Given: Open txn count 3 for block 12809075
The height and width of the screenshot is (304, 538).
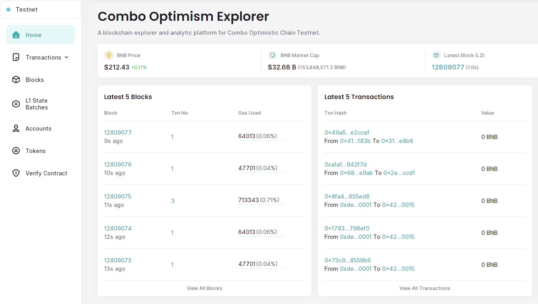Looking at the screenshot, I should pos(173,201).
